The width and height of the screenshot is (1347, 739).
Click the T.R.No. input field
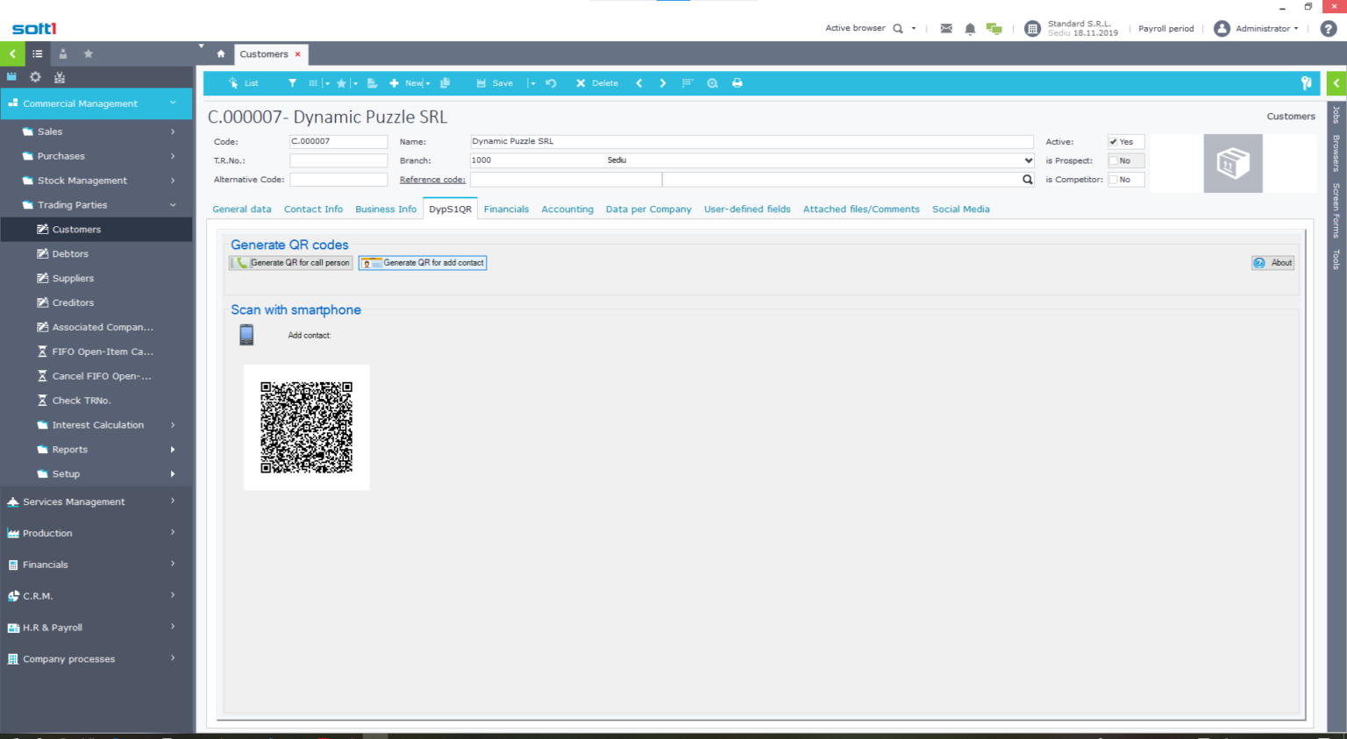click(339, 161)
